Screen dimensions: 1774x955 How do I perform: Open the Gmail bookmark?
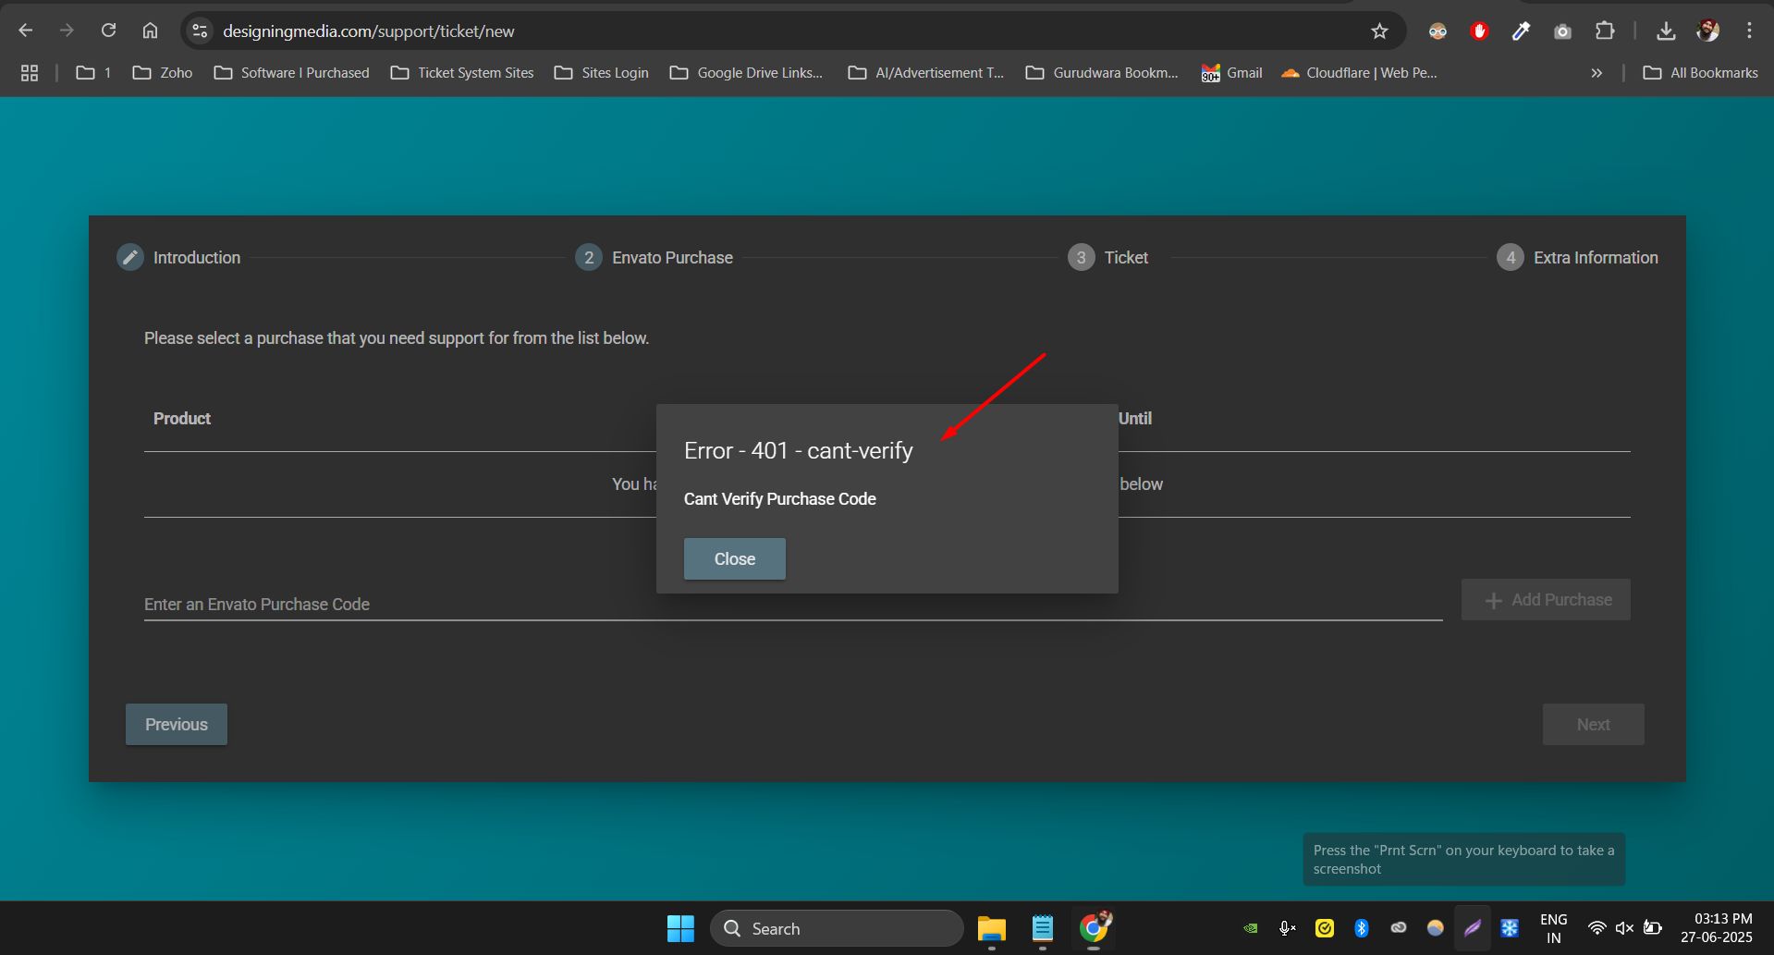(1231, 72)
